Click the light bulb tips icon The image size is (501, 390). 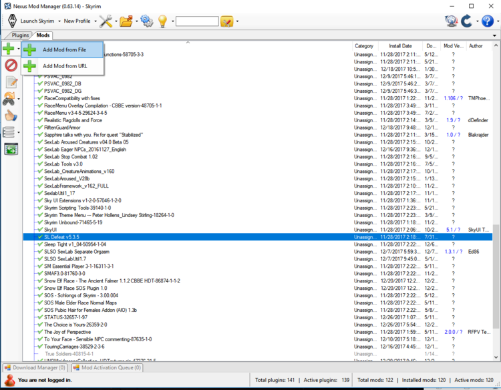162,21
